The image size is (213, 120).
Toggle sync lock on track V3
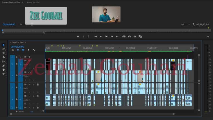click(x=25, y=57)
